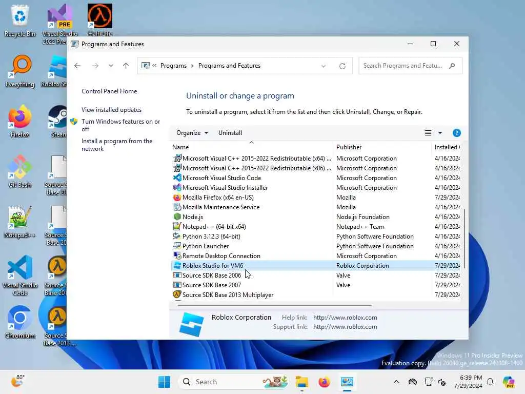Click the taskbar clock showing 6:39 PM

click(x=468, y=382)
